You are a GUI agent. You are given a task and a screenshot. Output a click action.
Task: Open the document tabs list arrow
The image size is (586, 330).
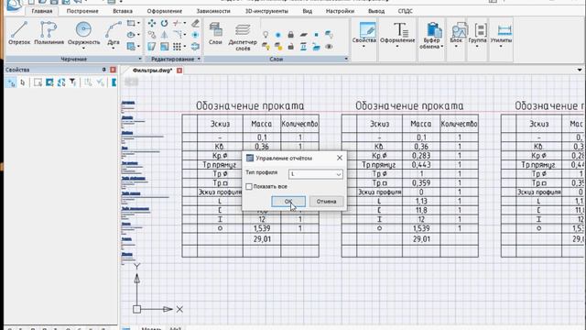(580, 70)
